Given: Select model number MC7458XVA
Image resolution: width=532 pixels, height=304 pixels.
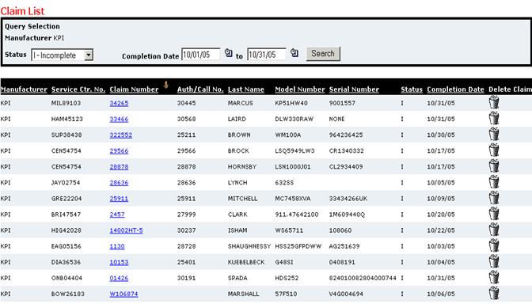Looking at the screenshot, I should coord(293,199).
